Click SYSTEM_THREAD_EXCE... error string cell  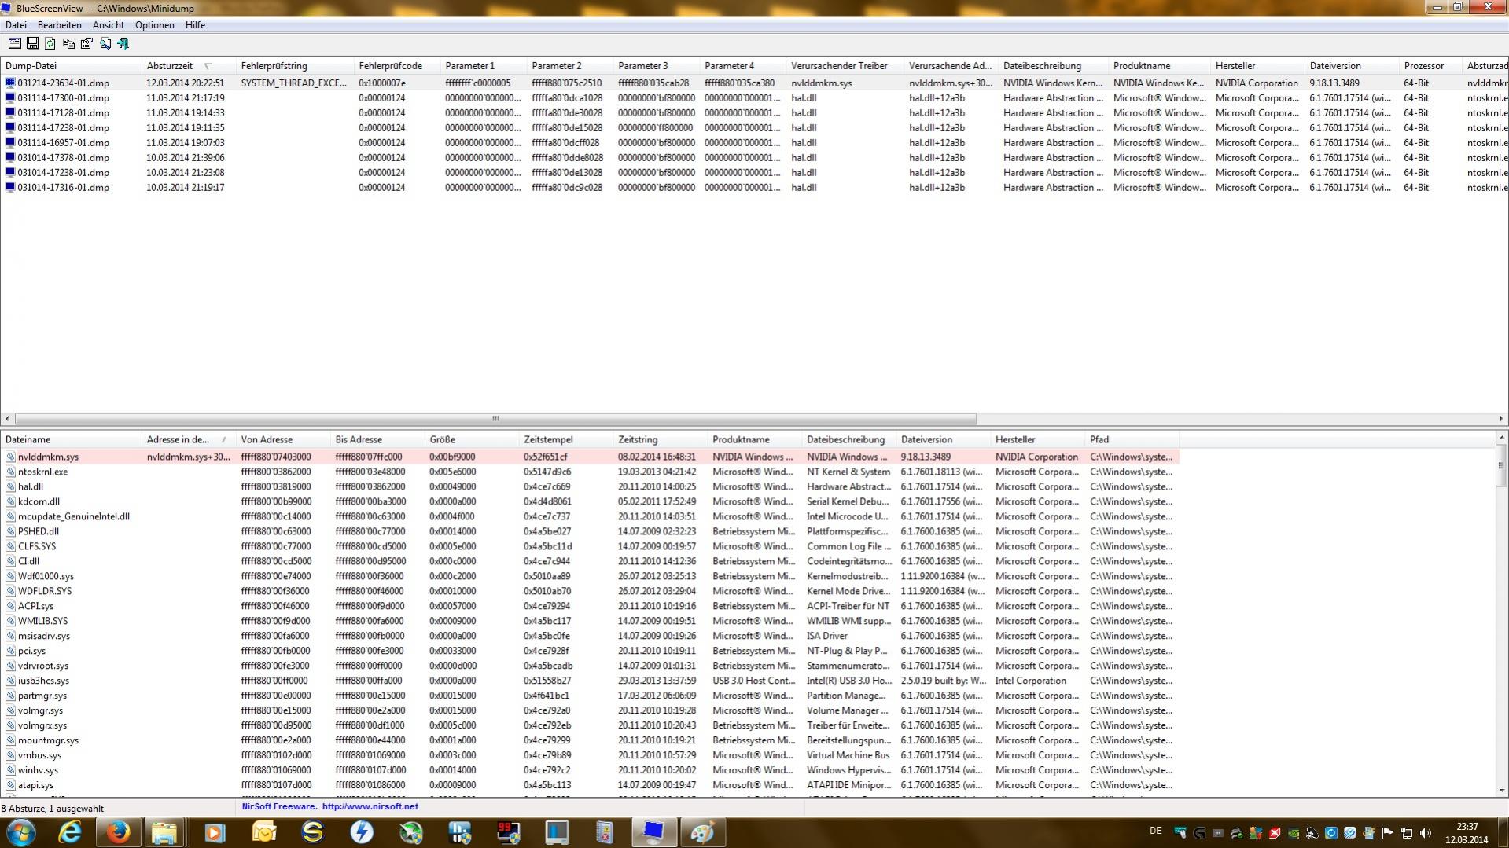(x=293, y=83)
